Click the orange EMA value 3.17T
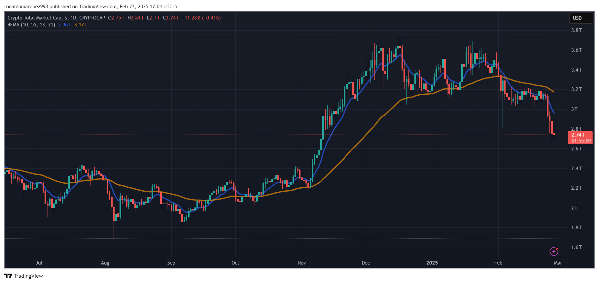This screenshot has height=283, width=599. tap(81, 25)
